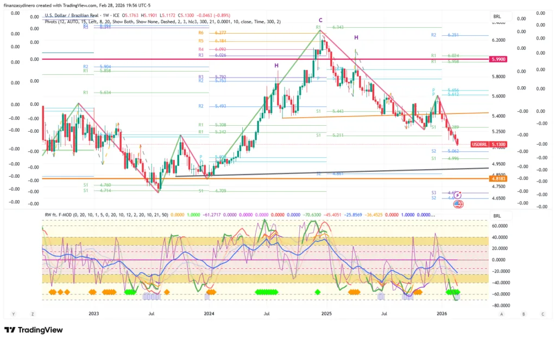Click the 2026 label on the time axis
The height and width of the screenshot is (341, 556).
(x=442, y=313)
